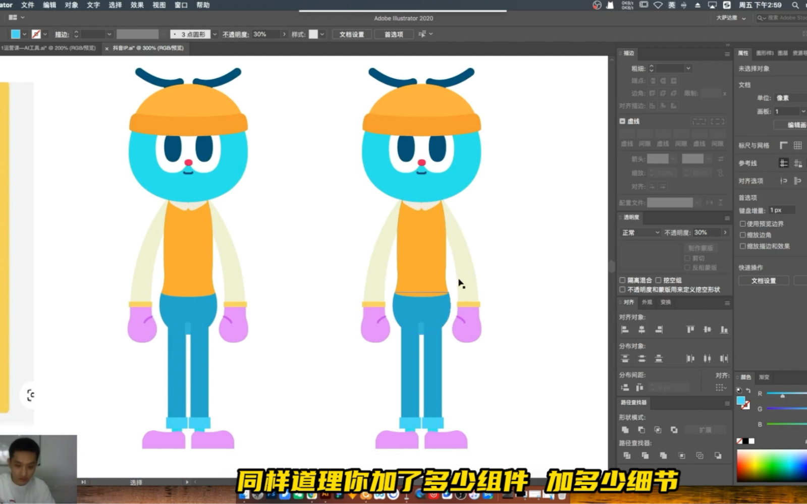Check 不透明度和蒙版用来定义挖空形状 checkbox

(x=622, y=290)
